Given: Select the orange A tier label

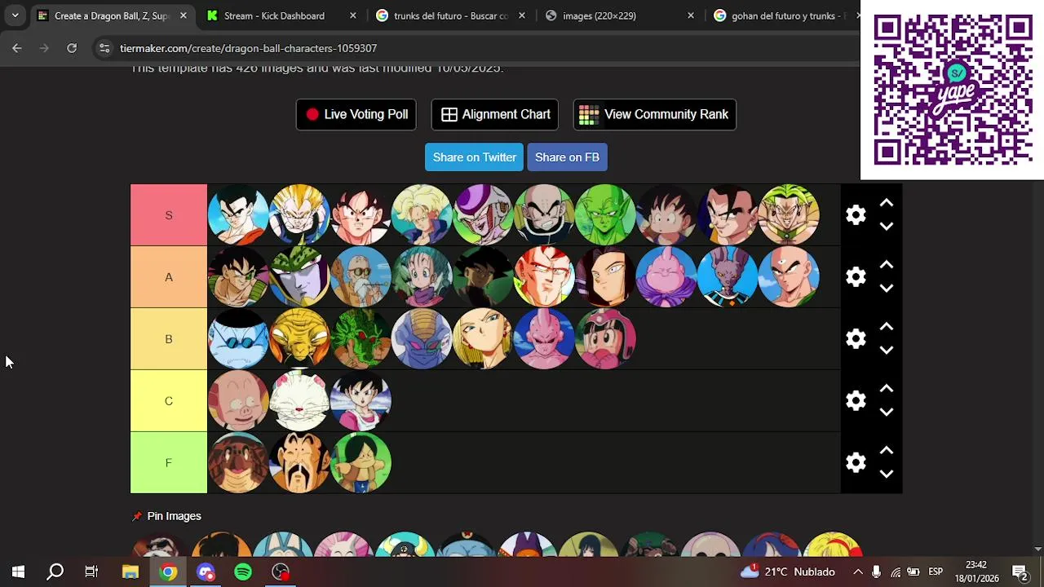Looking at the screenshot, I should pyautogui.click(x=169, y=277).
